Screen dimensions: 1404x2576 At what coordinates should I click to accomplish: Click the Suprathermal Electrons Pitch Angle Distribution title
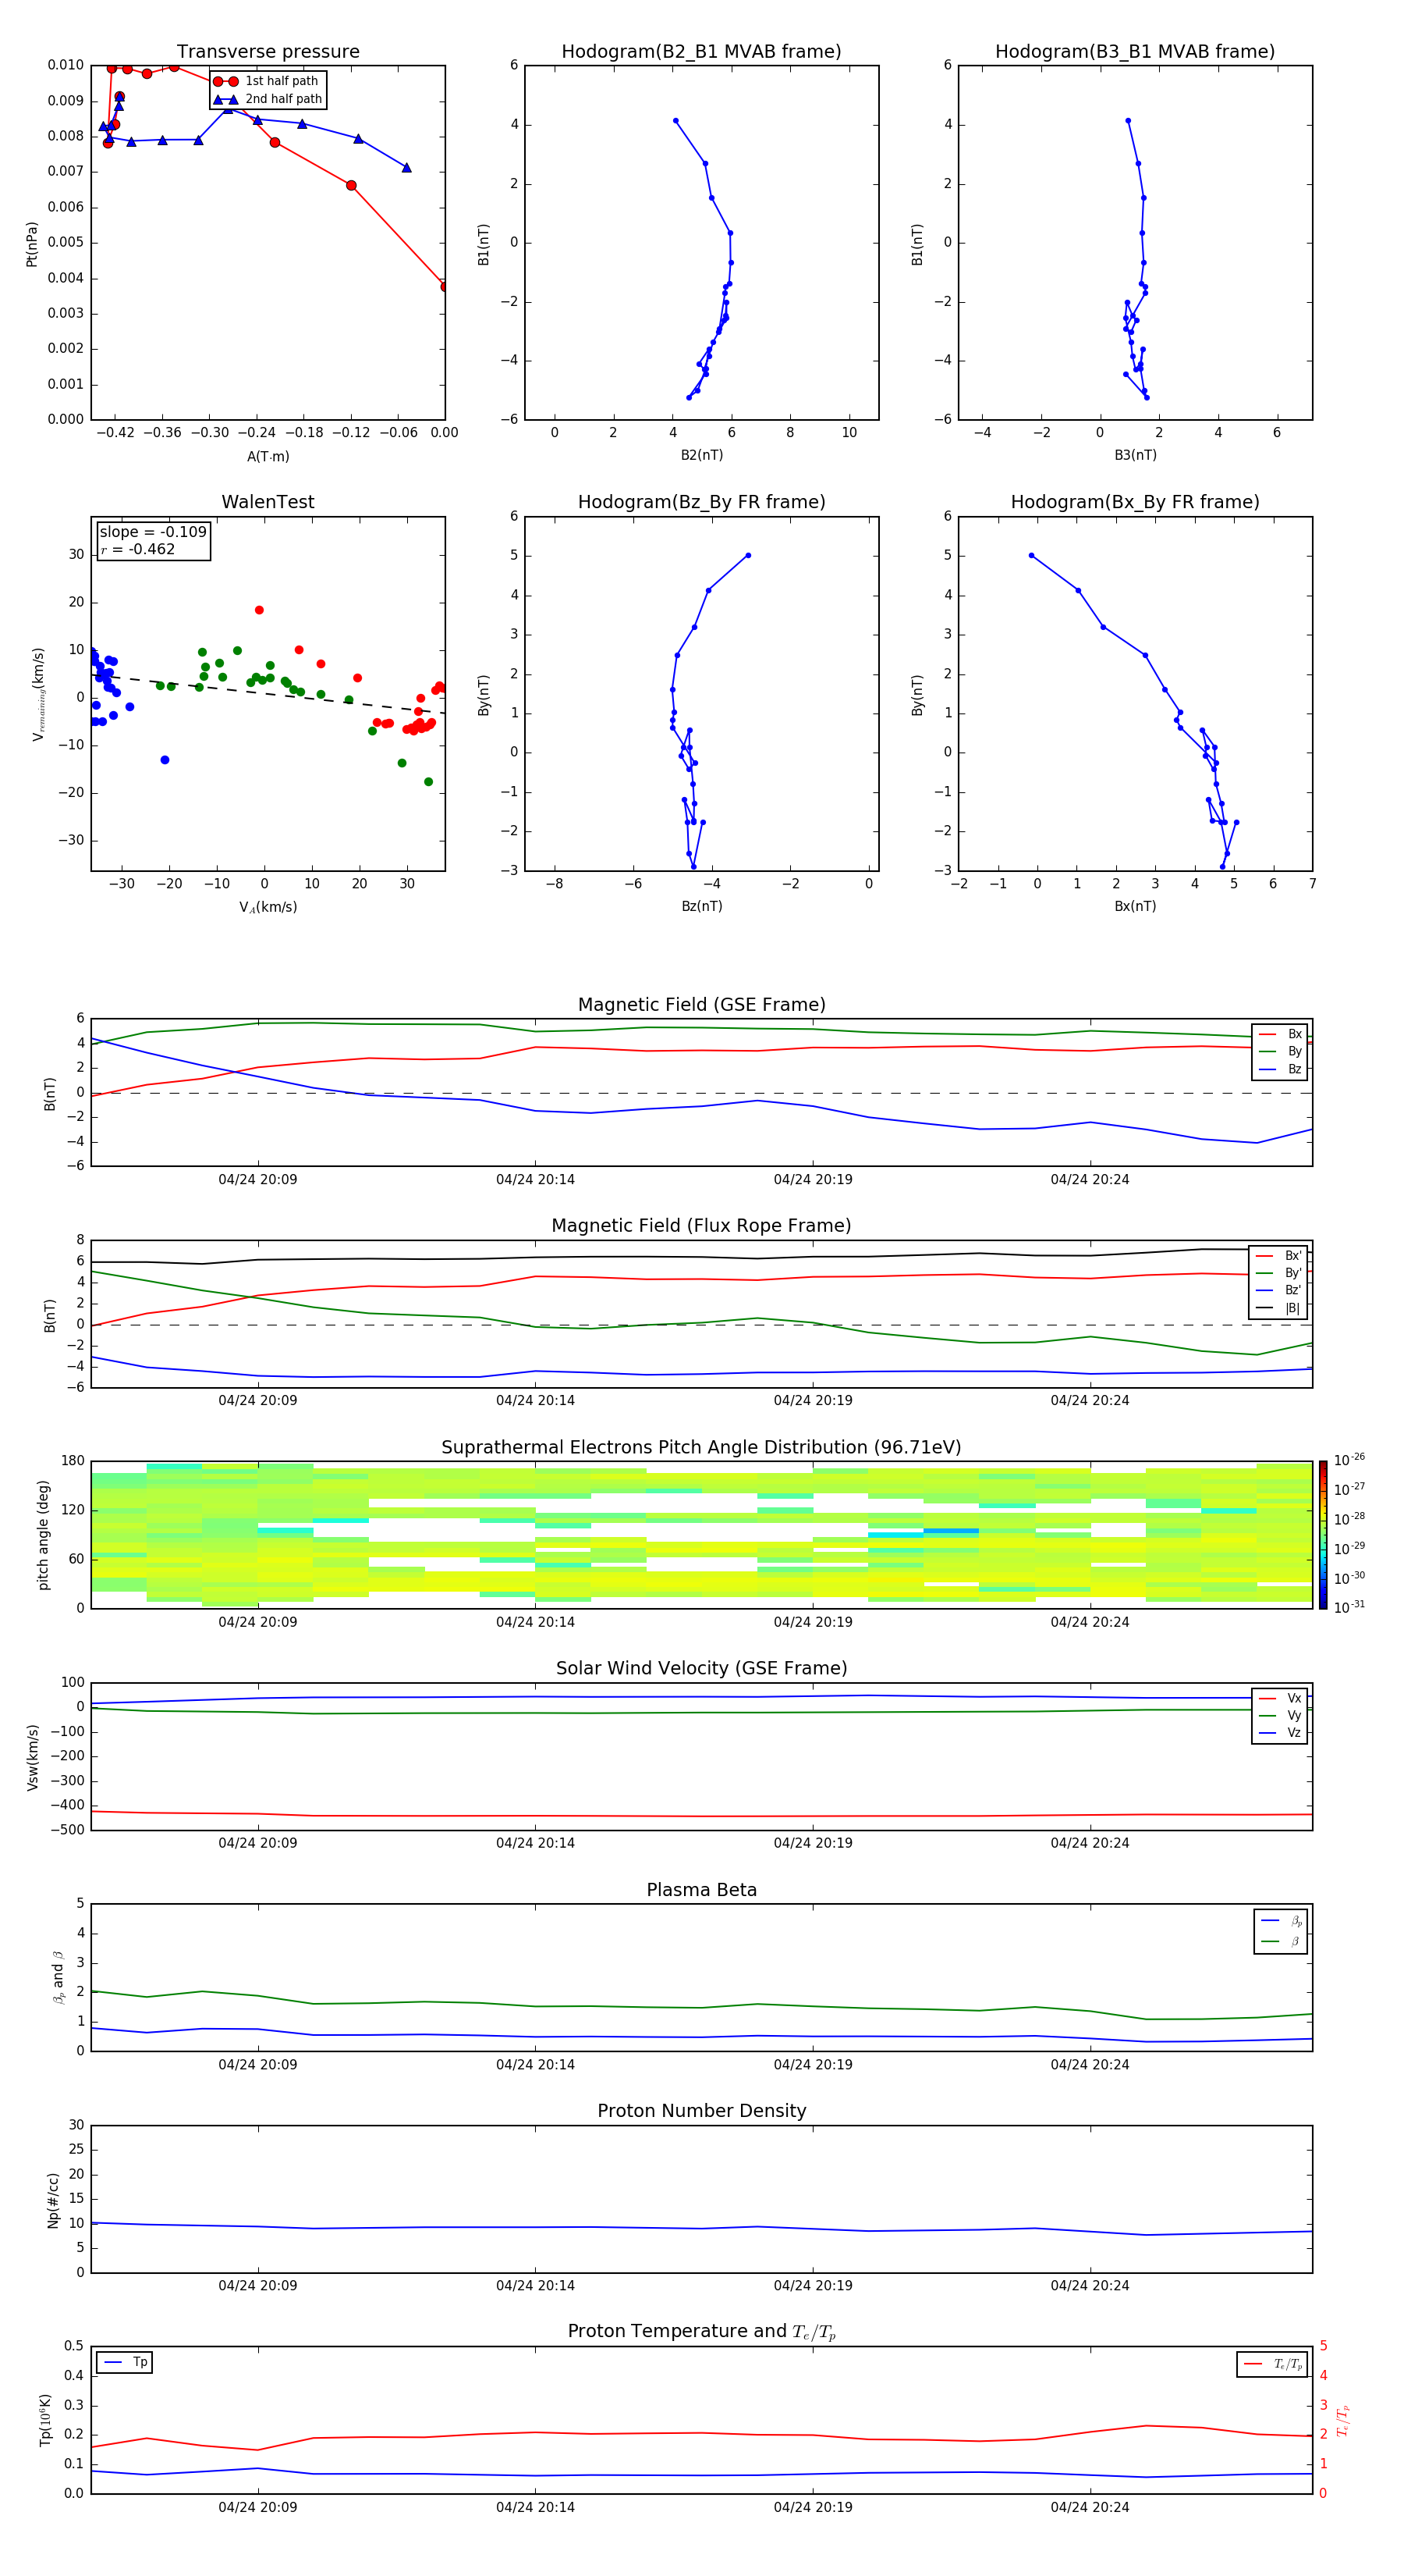[x=701, y=1448]
